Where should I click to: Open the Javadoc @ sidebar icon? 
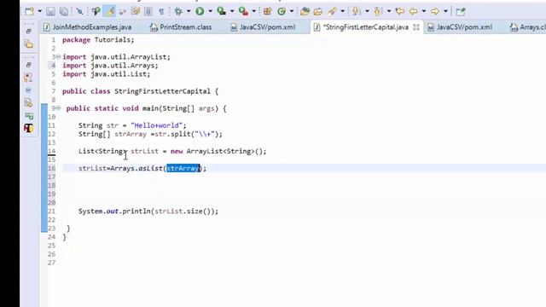click(x=29, y=90)
